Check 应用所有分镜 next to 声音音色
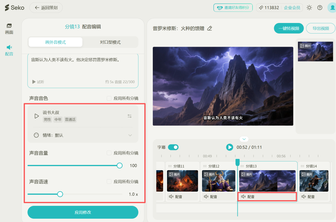 (x=109, y=98)
